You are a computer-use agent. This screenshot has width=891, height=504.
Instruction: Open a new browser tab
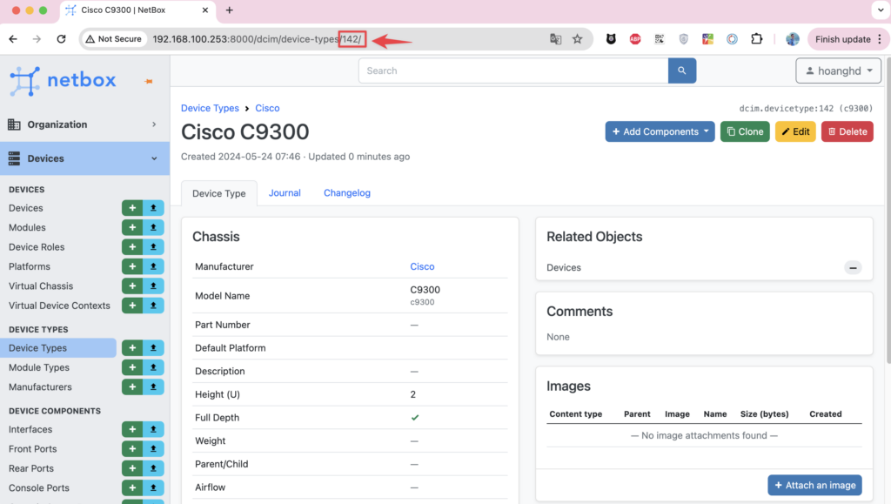click(229, 10)
